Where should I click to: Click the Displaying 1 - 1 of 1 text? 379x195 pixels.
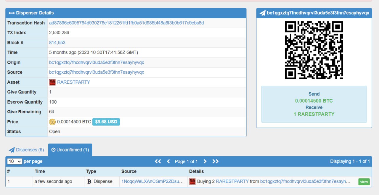click(x=350, y=161)
